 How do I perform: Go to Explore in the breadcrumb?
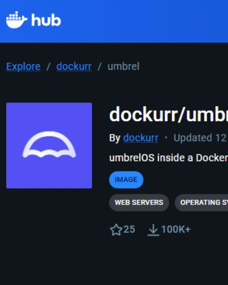point(23,66)
